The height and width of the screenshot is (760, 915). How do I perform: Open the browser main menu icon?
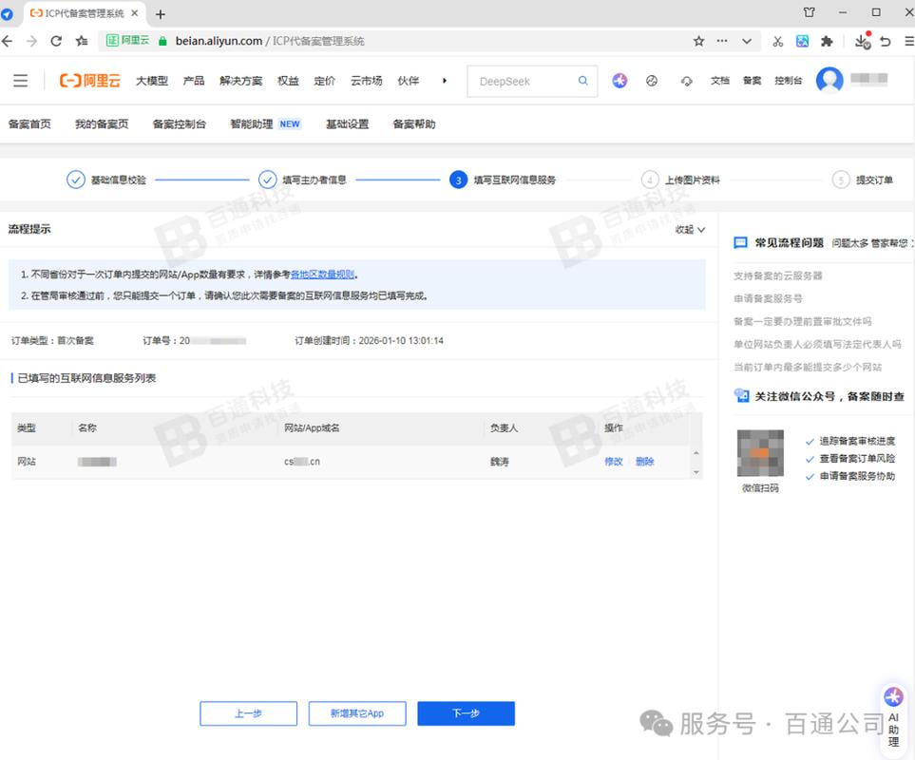pyautogui.click(x=909, y=41)
